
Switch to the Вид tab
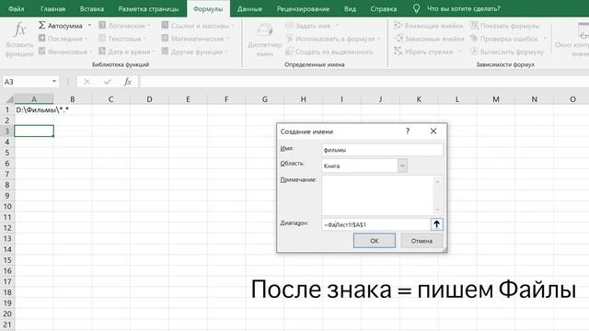pos(350,8)
